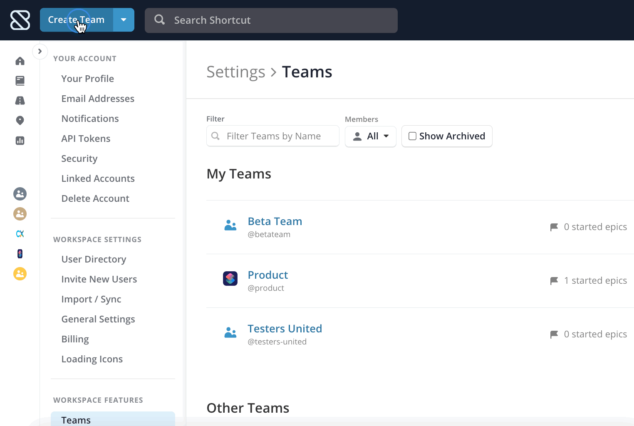Image resolution: width=634 pixels, height=426 pixels.
Task: Open User Directory settings
Action: pyautogui.click(x=94, y=259)
